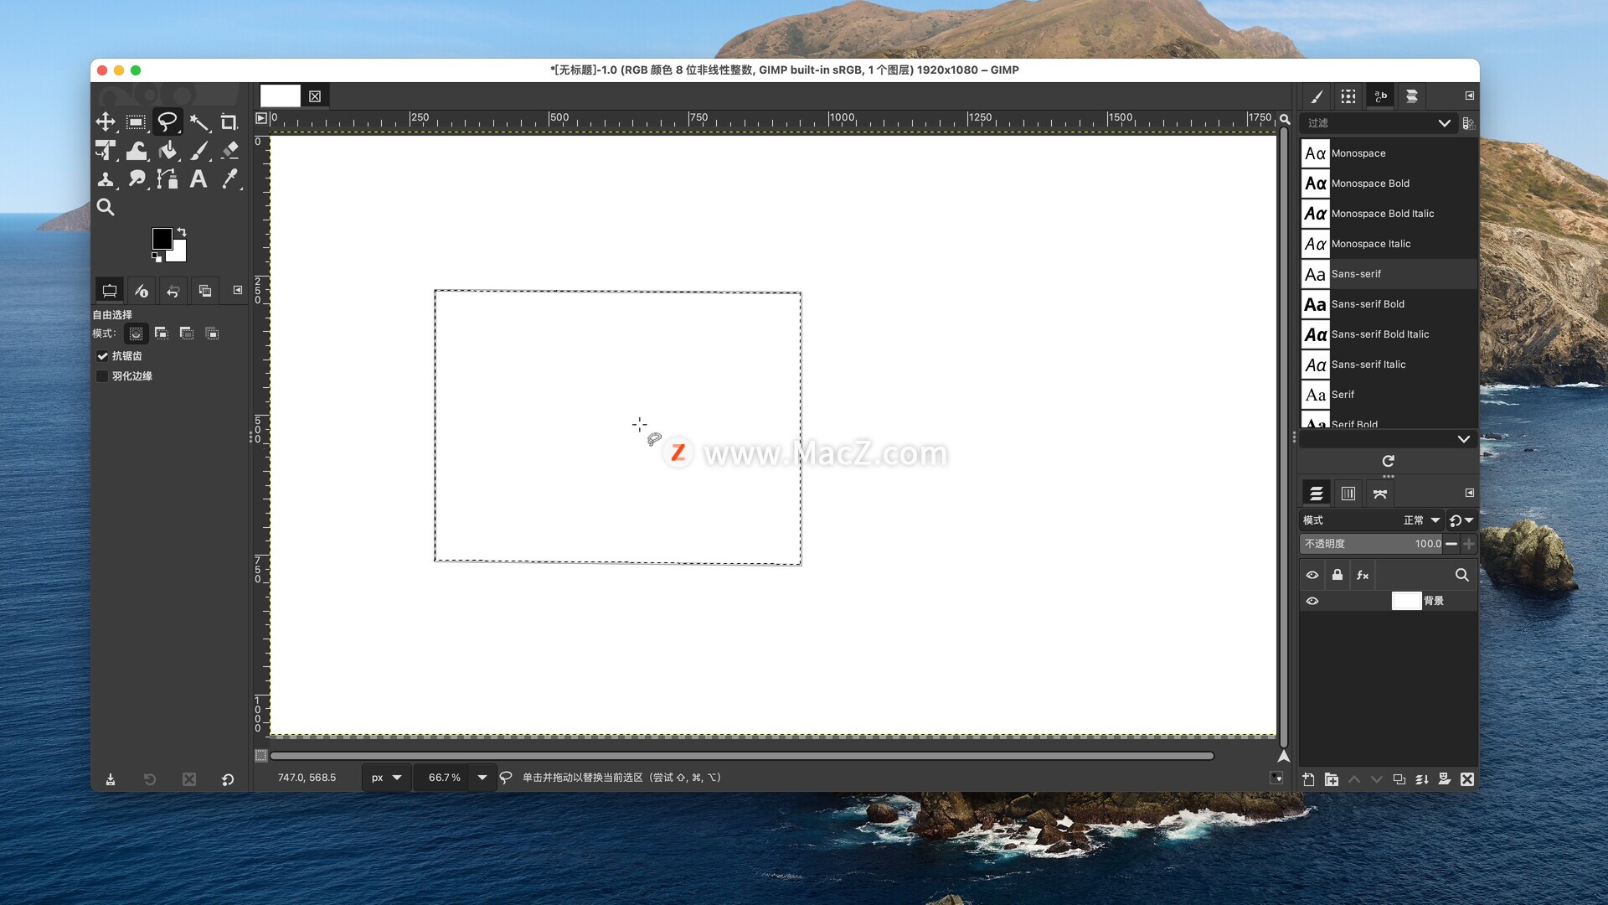Choose the Sans-serif Bold font
Image resolution: width=1608 pixels, height=905 pixels.
click(x=1368, y=304)
